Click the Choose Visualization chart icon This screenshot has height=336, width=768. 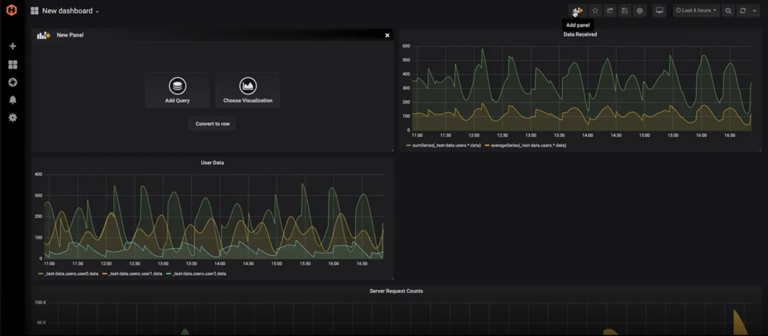click(x=248, y=86)
